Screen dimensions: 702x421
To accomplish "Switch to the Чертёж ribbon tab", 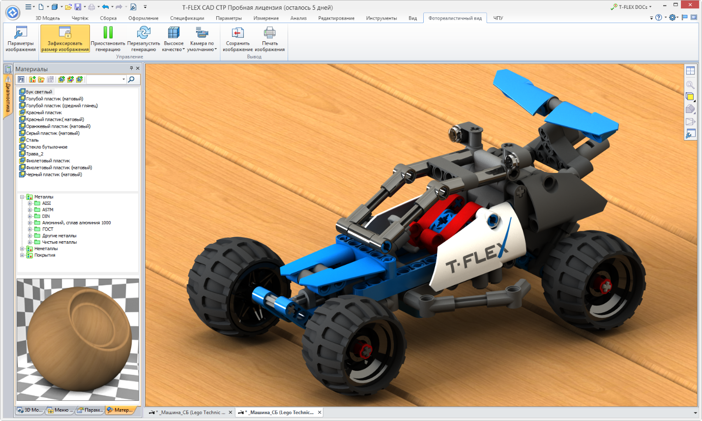I will click(x=80, y=18).
